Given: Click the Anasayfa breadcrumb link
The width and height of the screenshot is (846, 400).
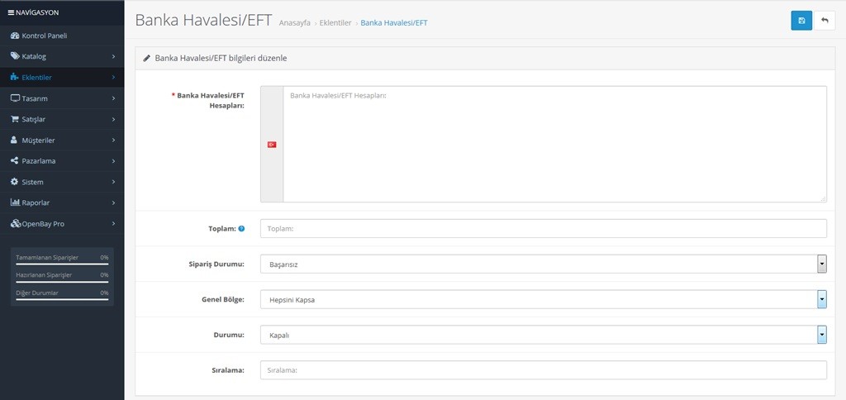Looking at the screenshot, I should (295, 23).
